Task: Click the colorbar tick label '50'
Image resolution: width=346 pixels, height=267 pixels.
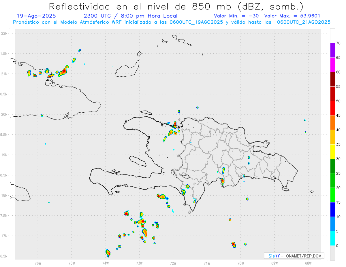Action: tap(339, 101)
